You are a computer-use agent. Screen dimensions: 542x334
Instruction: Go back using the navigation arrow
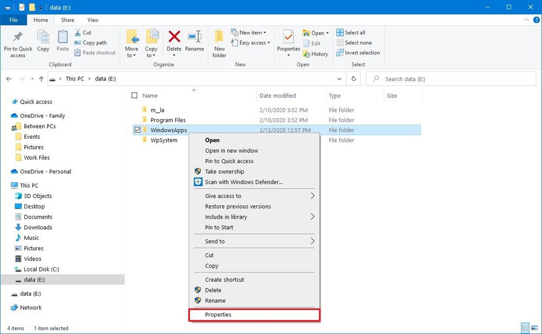point(8,78)
